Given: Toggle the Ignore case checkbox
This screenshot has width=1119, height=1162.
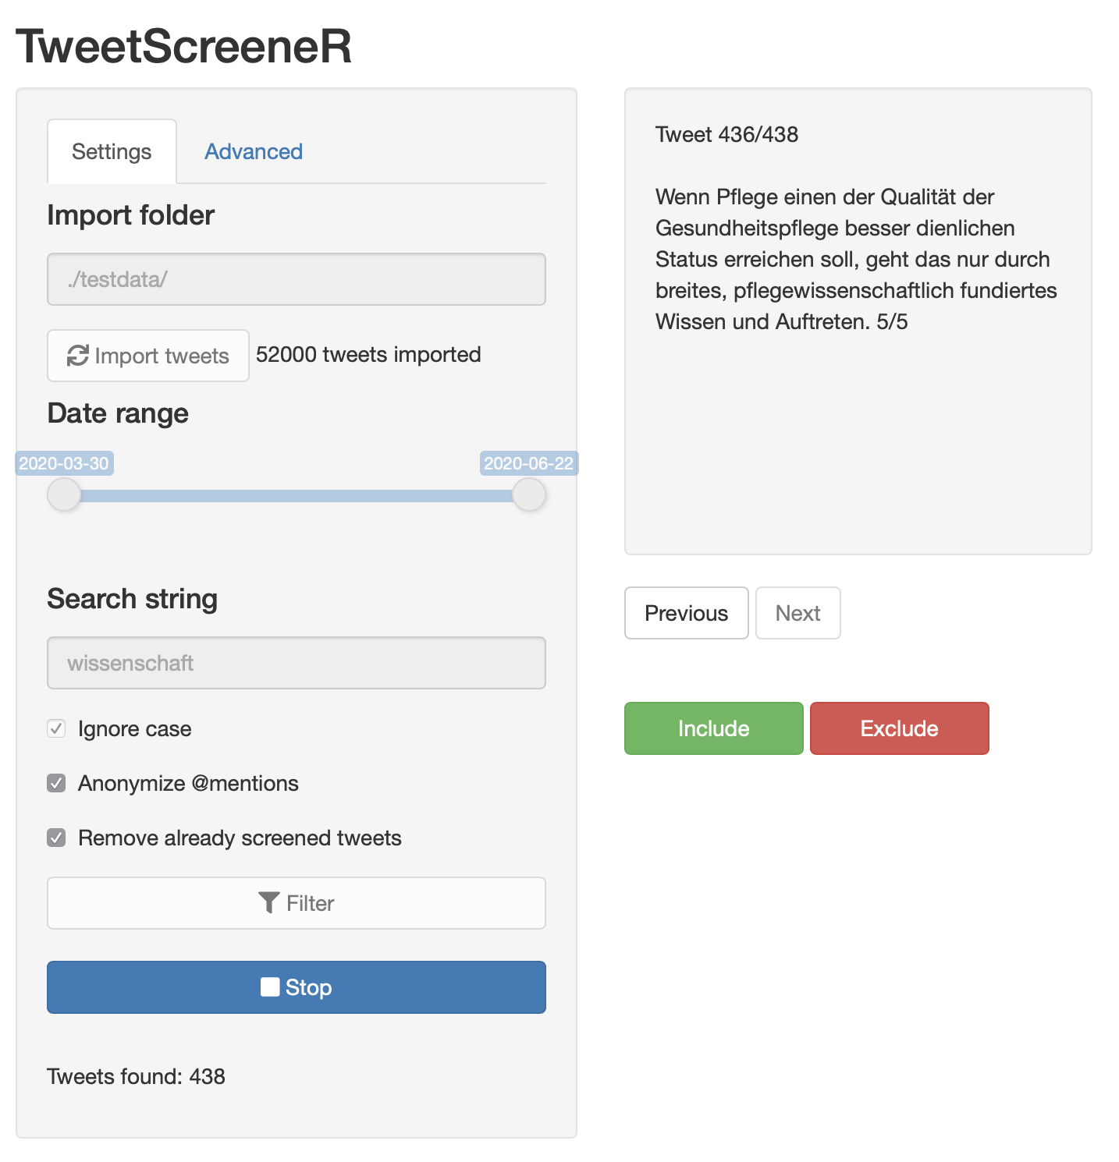Looking at the screenshot, I should tap(56, 728).
